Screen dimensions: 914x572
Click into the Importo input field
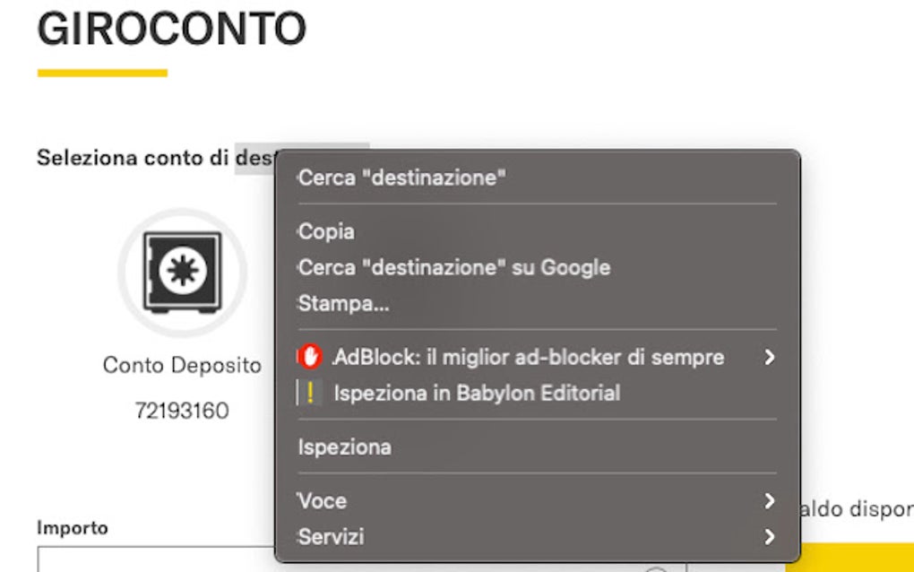tap(152, 559)
